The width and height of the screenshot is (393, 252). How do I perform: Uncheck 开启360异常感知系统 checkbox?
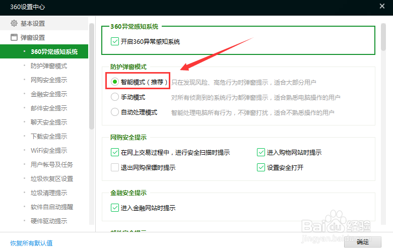click(x=115, y=41)
